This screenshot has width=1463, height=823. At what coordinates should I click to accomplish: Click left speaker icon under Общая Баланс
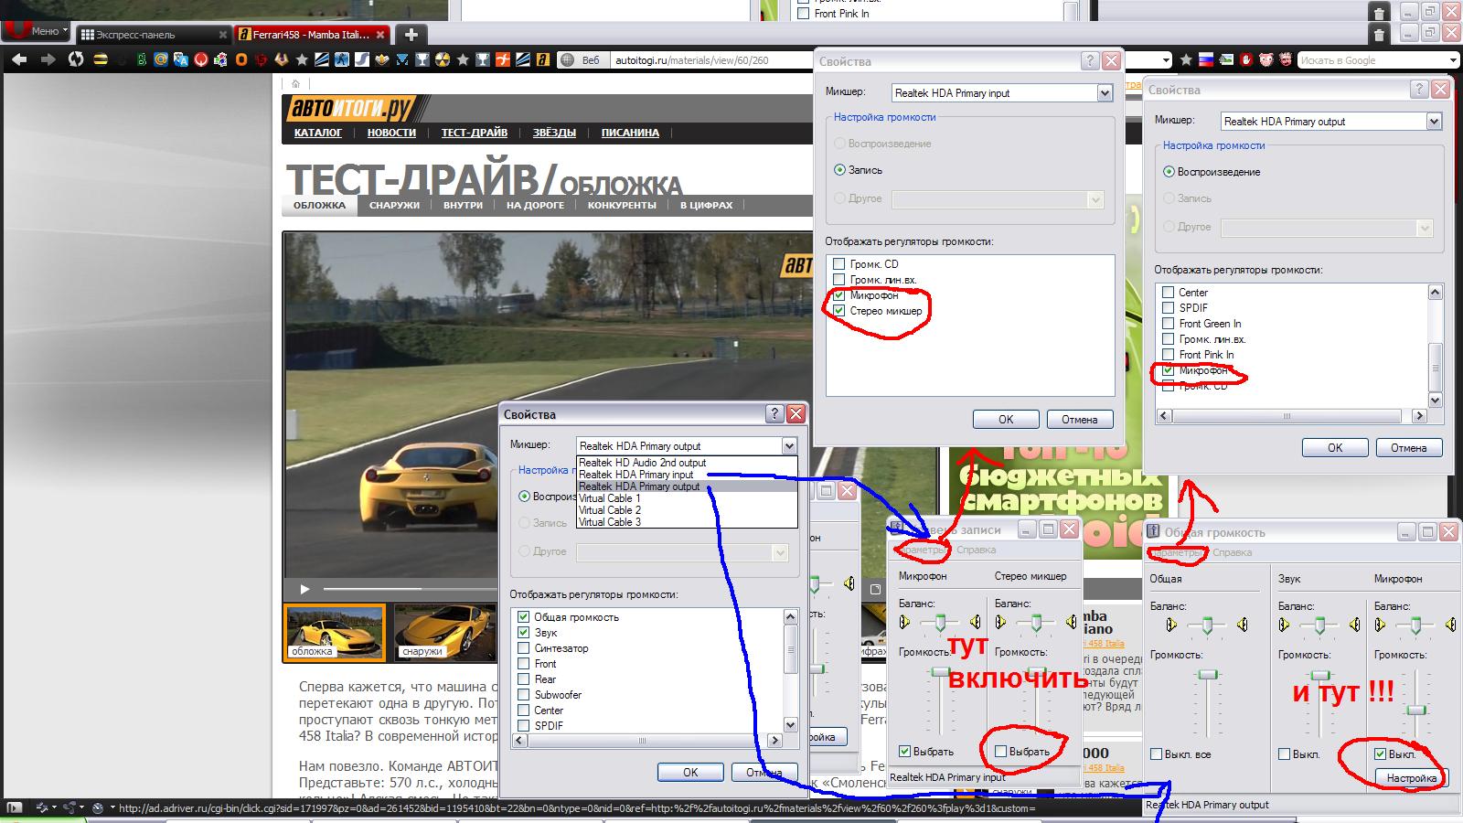click(1171, 625)
